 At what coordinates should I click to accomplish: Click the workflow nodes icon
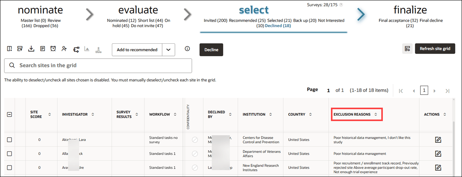tap(76, 49)
